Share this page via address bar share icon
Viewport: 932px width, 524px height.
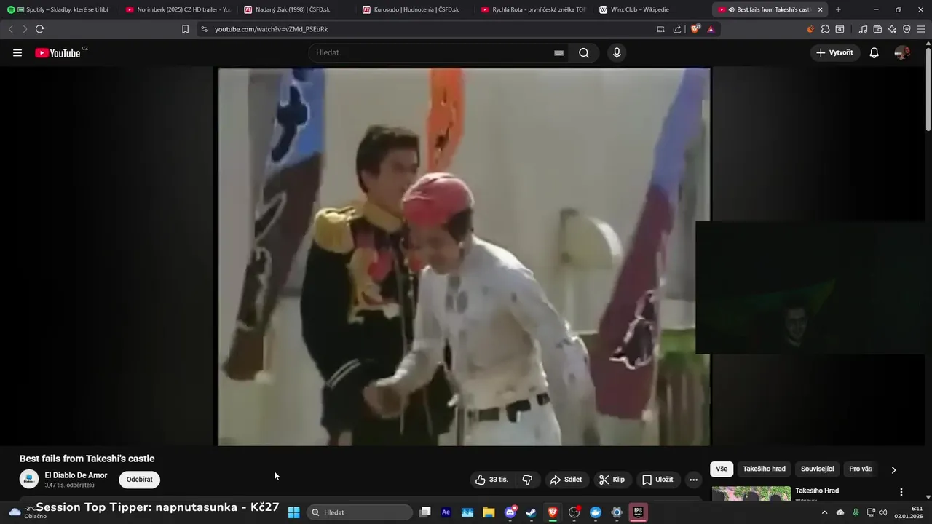[x=677, y=29]
